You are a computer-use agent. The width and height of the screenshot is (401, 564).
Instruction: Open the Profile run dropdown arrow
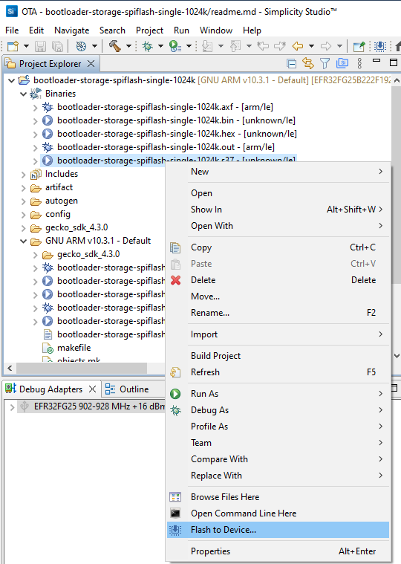coord(189,46)
